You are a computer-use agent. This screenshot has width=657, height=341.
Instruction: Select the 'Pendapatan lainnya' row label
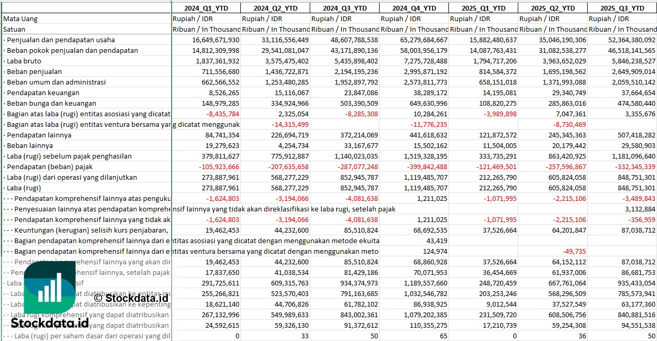tap(39, 135)
